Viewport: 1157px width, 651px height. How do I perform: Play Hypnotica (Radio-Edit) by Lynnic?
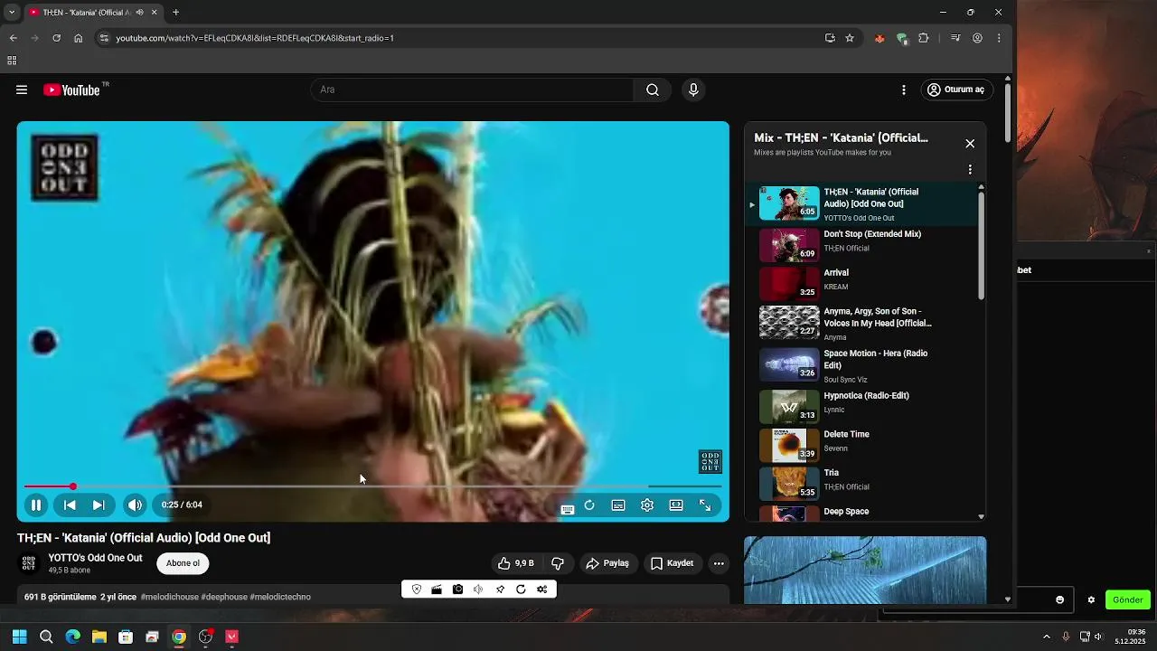pos(861,407)
